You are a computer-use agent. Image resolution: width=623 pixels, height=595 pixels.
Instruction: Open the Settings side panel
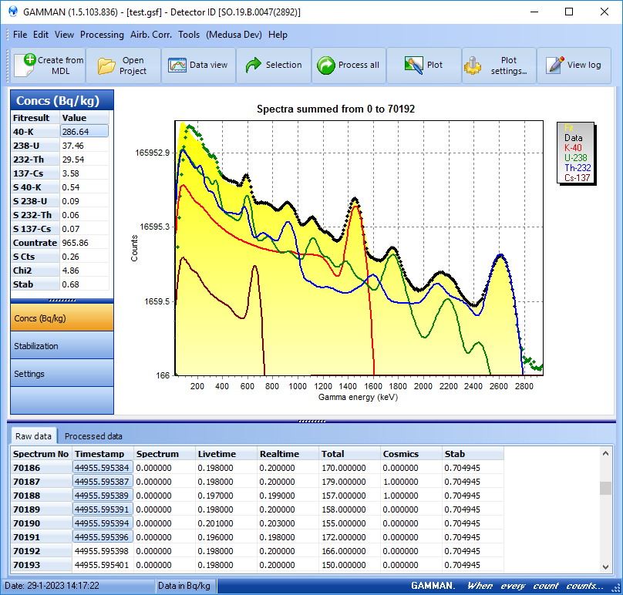click(x=62, y=374)
